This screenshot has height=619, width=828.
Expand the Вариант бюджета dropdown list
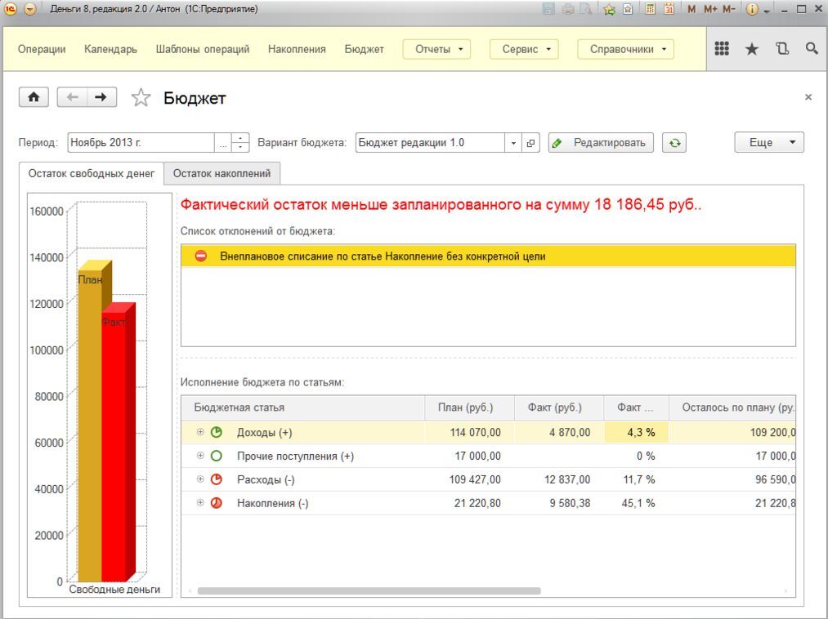513,143
